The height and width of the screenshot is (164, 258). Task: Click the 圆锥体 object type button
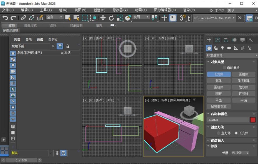[x=243, y=74]
